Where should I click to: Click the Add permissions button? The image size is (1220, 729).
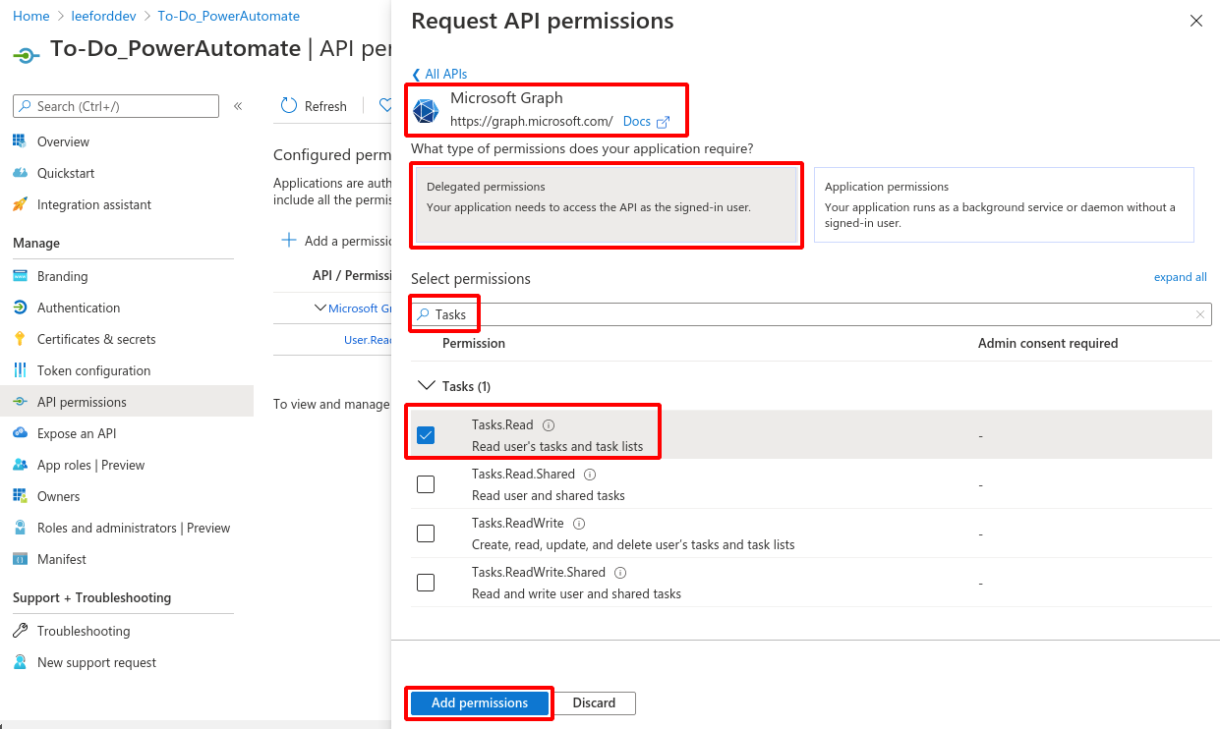pos(480,703)
